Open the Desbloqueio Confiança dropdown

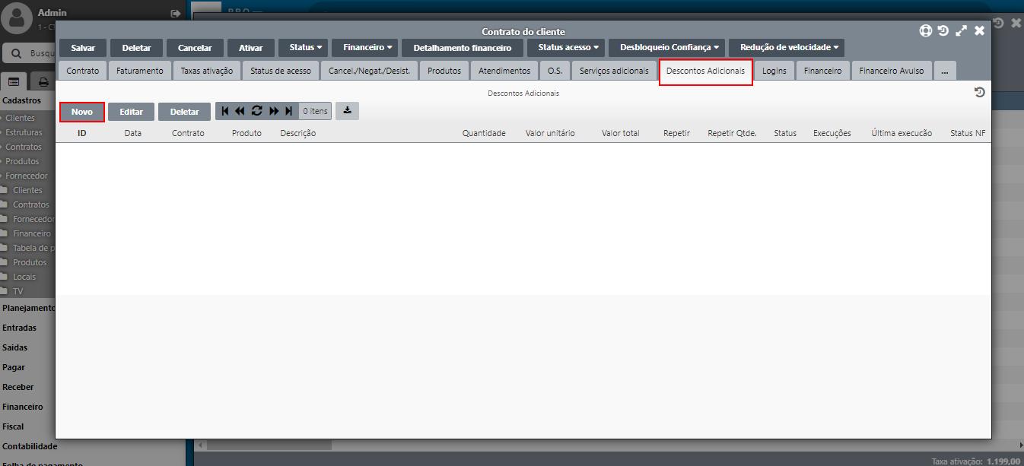tap(669, 48)
